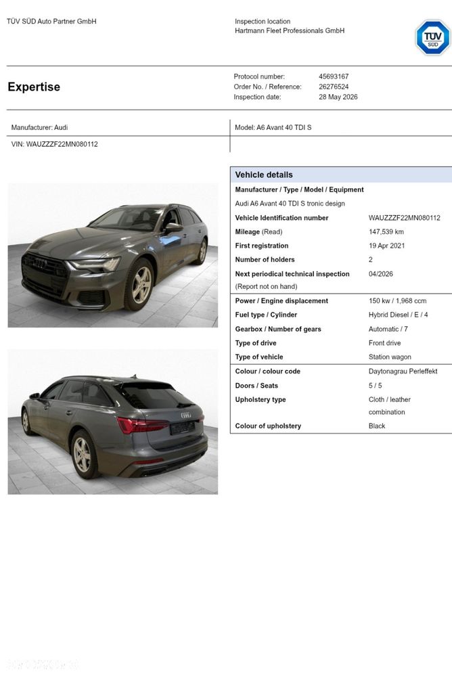This screenshot has height=676, width=452.
Task: Click 'Gearbox / Number of gears' label
Action: 277,329
